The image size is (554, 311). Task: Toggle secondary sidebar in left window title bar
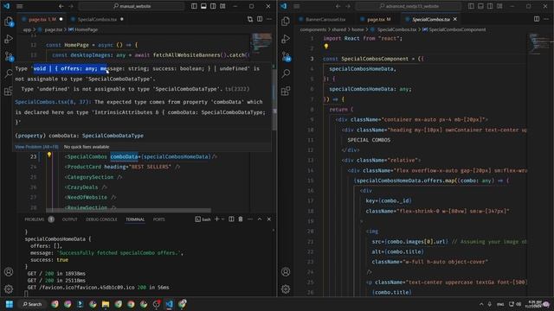tap(213, 6)
